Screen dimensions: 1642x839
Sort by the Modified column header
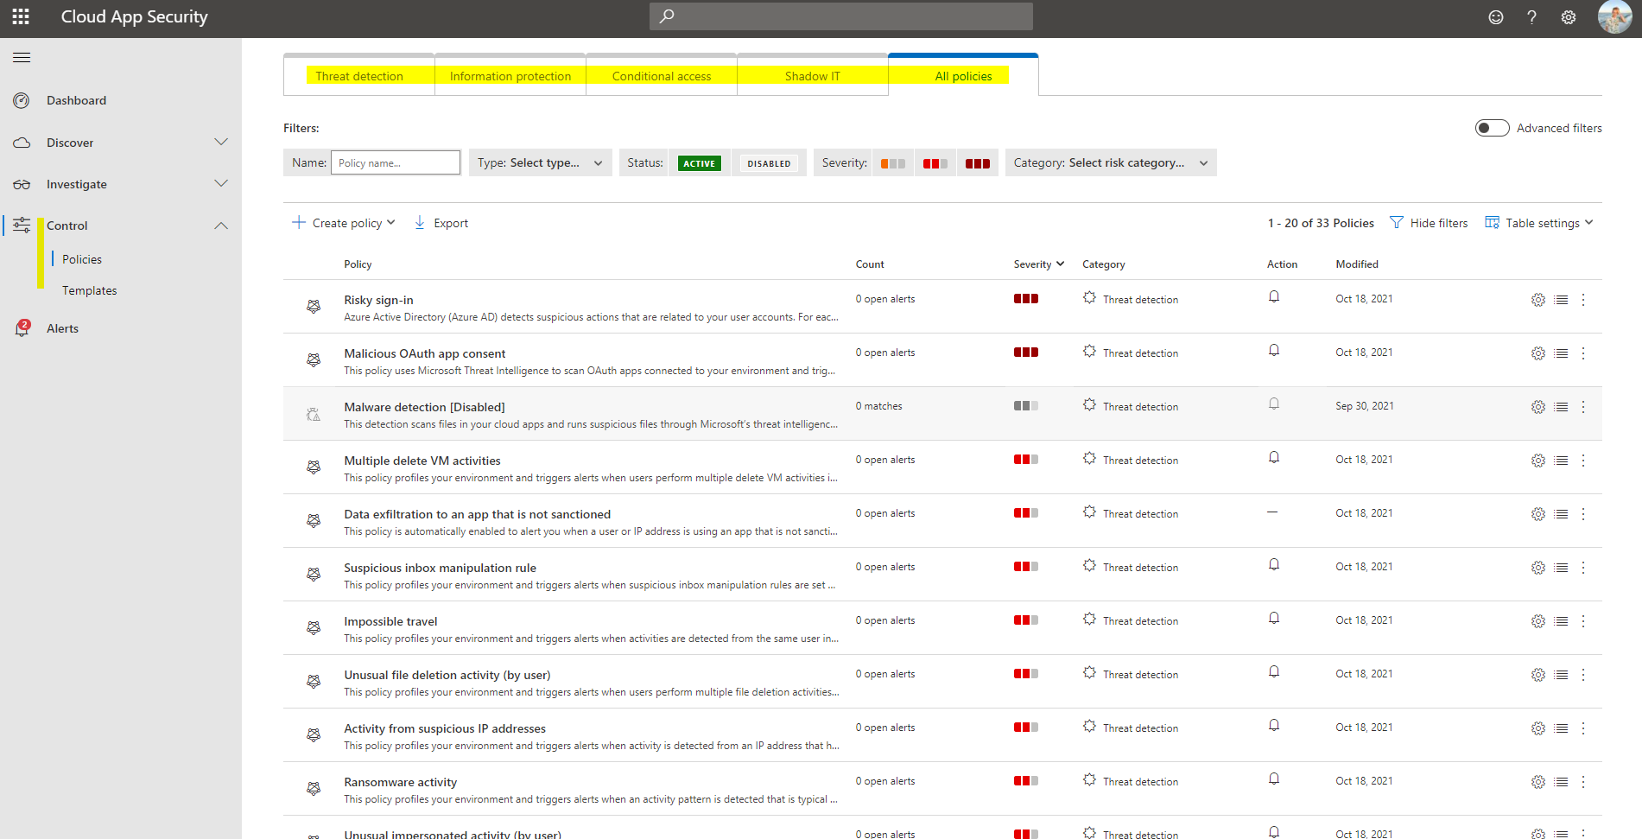1357,264
